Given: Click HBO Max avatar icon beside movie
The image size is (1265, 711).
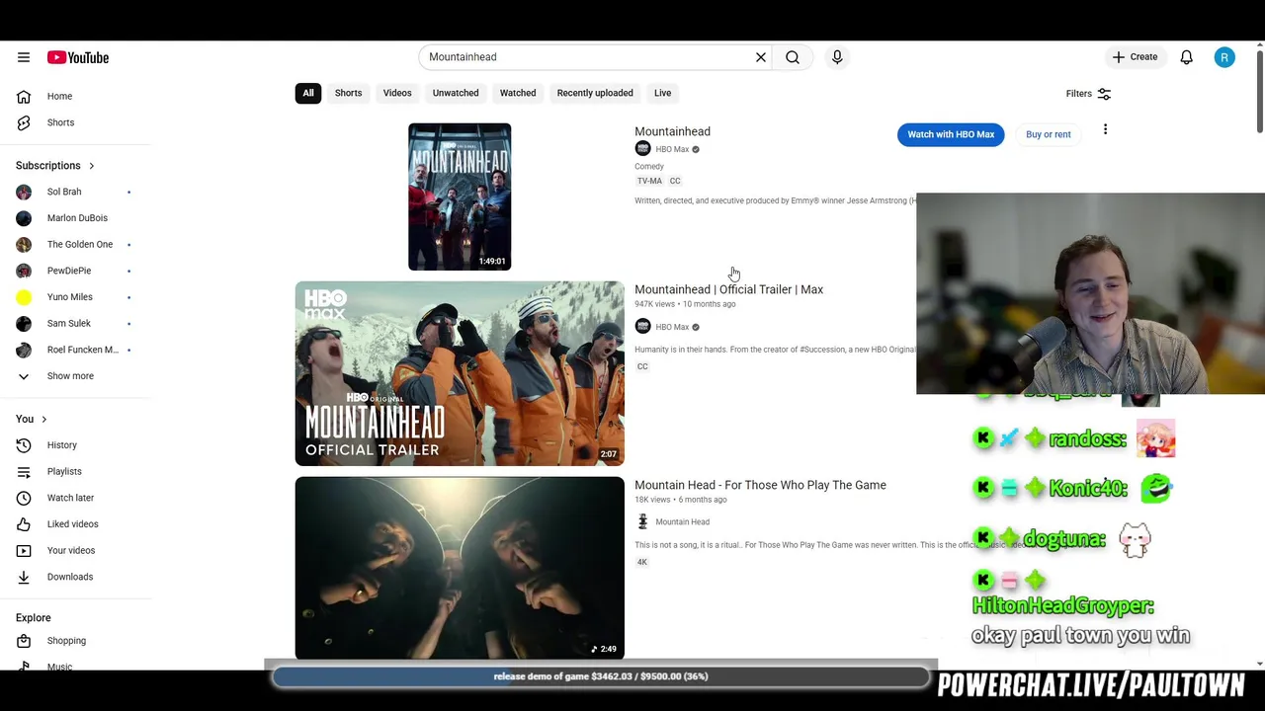Looking at the screenshot, I should tap(642, 149).
